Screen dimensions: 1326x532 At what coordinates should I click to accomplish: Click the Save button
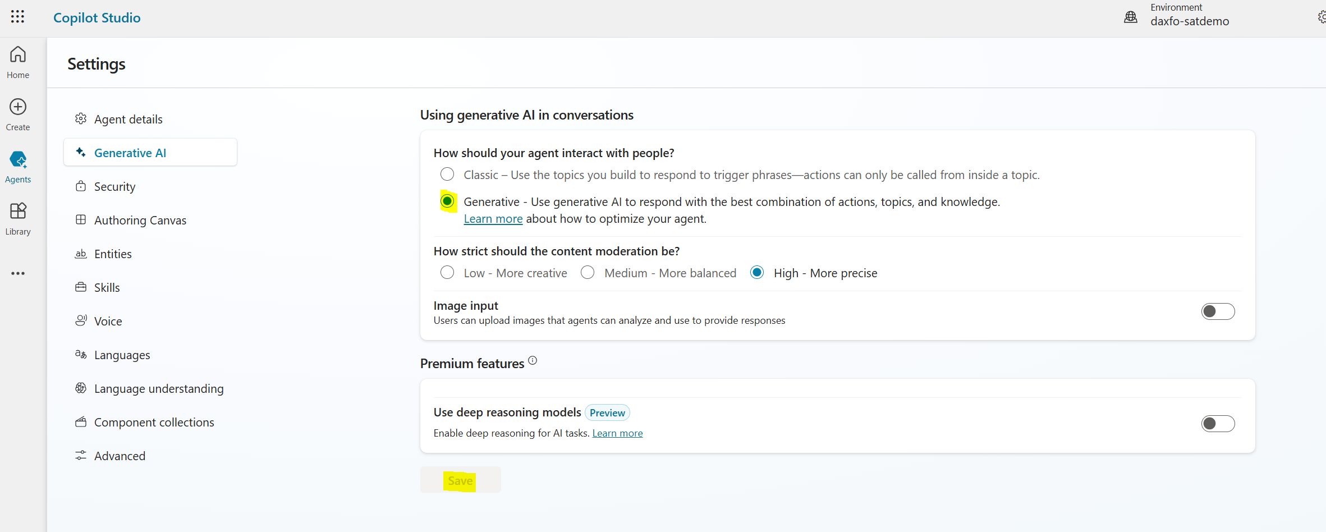click(x=460, y=480)
